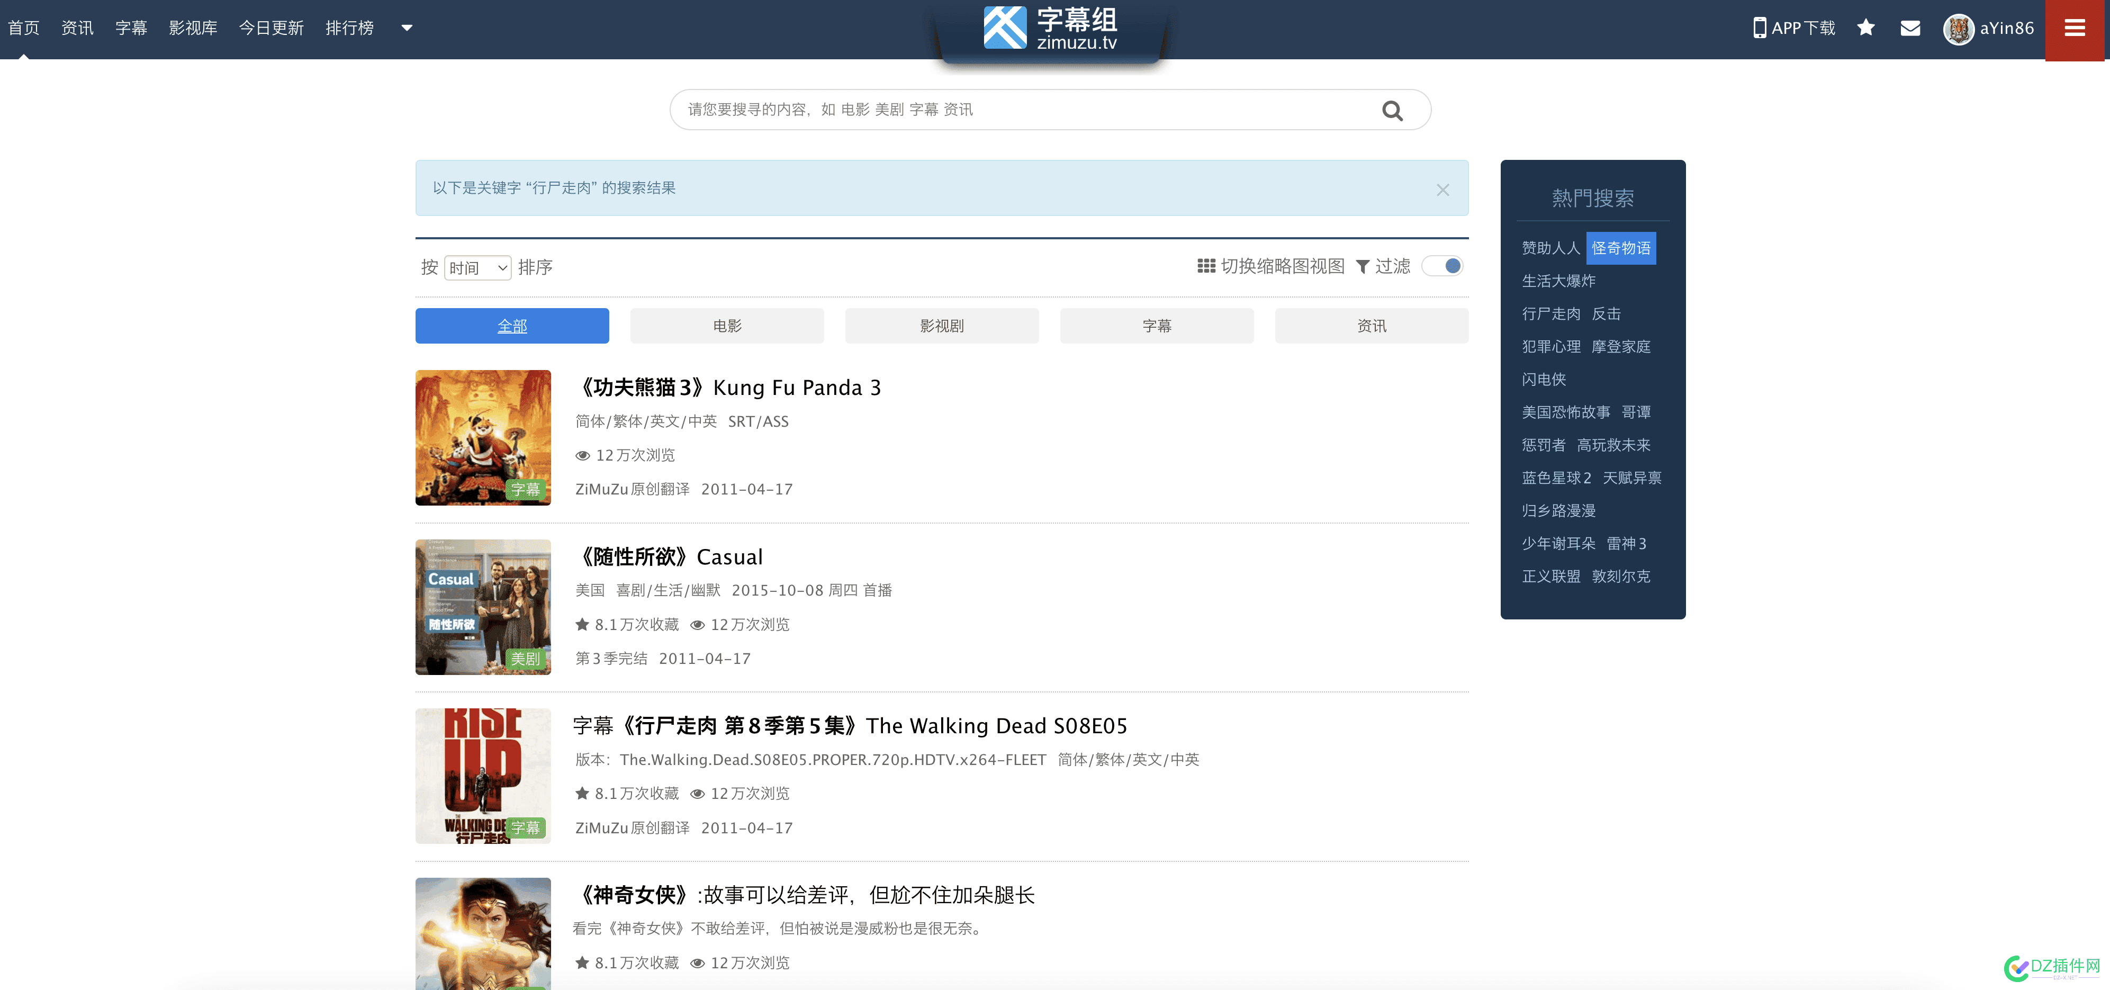
Task: Click the search magnifier icon
Action: (x=1393, y=110)
